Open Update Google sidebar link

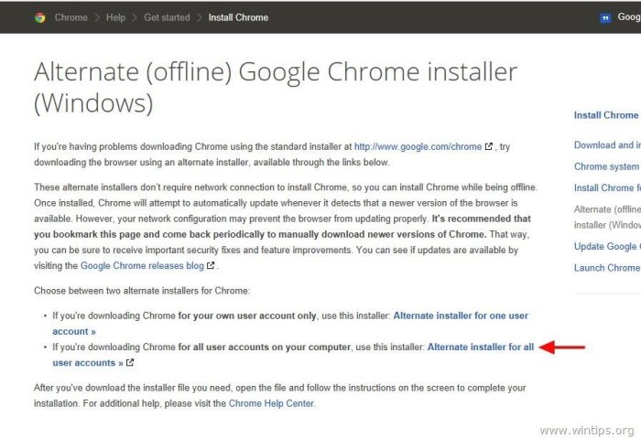[607, 247]
